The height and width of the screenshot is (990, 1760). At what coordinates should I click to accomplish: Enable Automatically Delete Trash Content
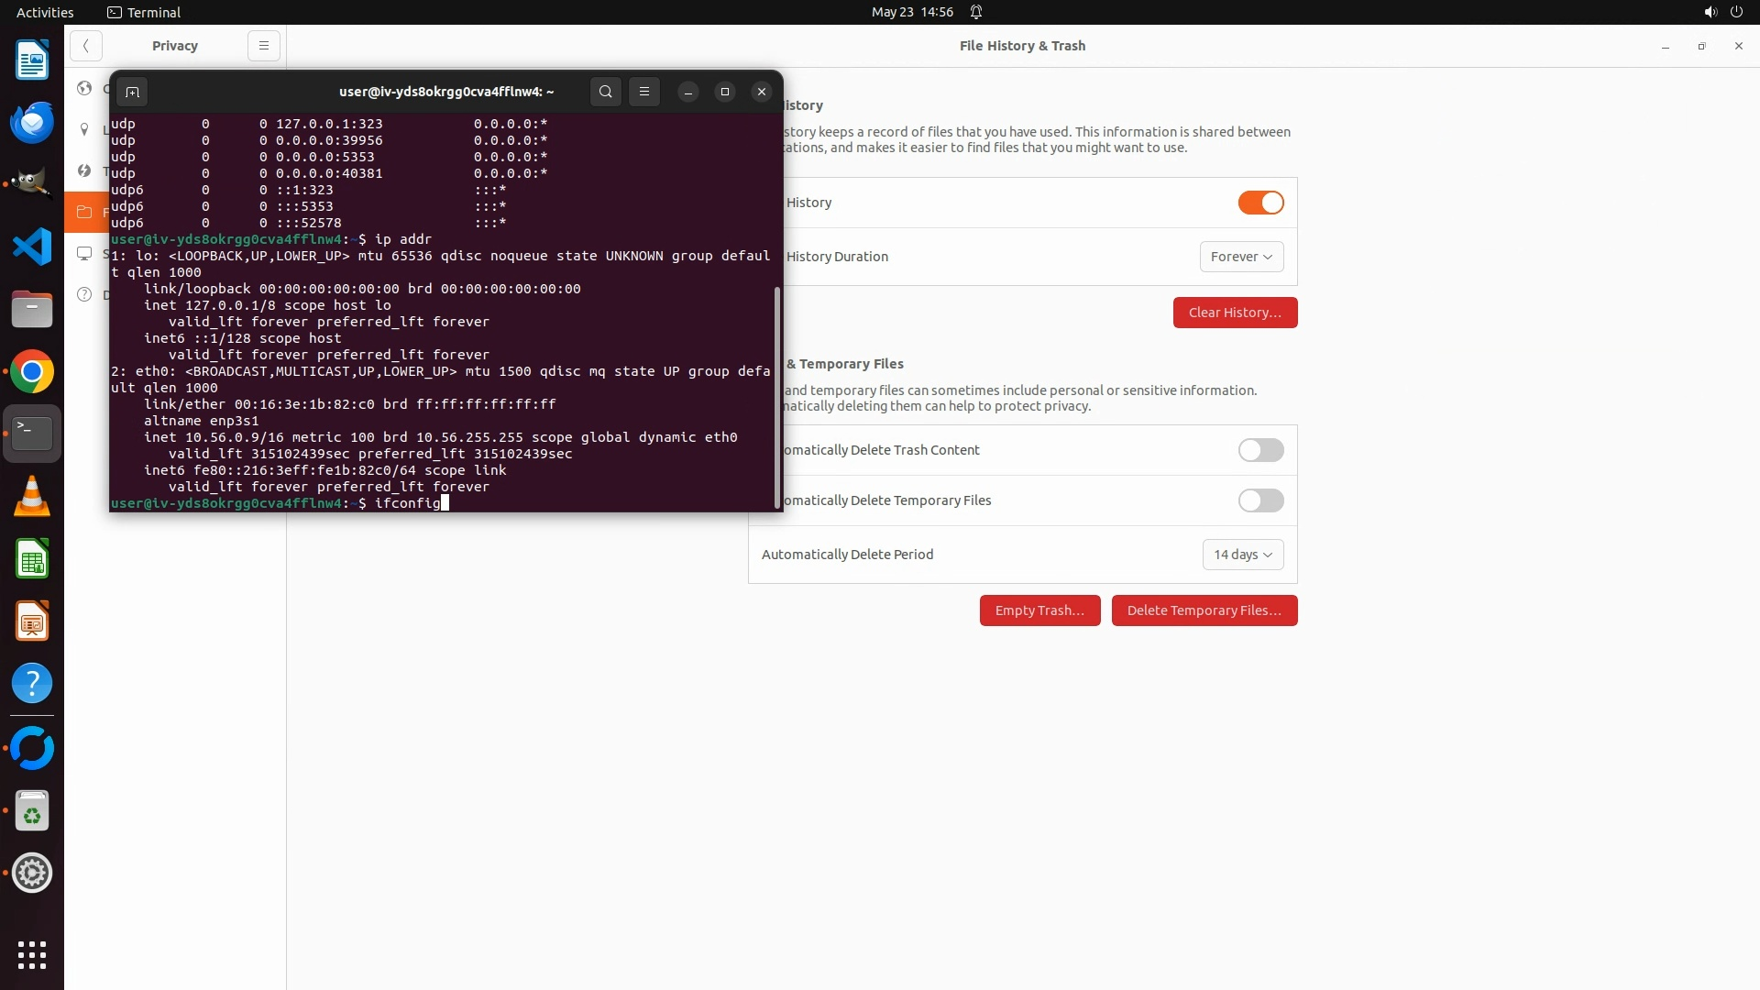coord(1260,450)
